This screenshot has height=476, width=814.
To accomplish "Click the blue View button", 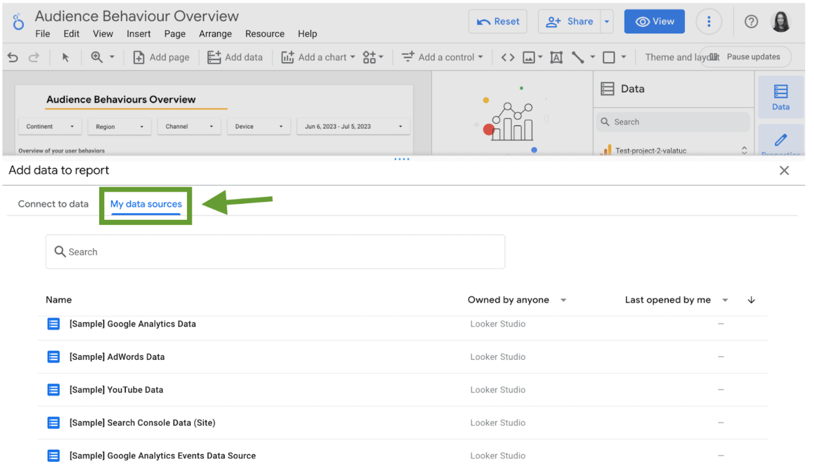I will click(654, 22).
